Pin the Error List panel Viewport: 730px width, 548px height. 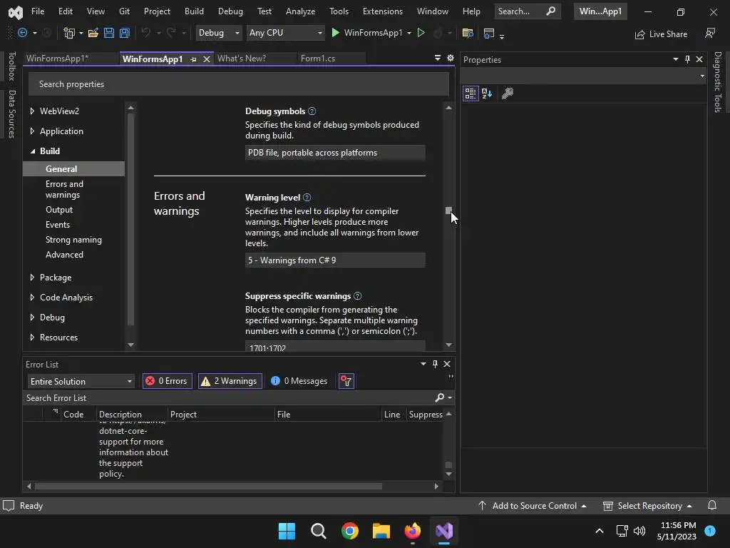(x=435, y=364)
